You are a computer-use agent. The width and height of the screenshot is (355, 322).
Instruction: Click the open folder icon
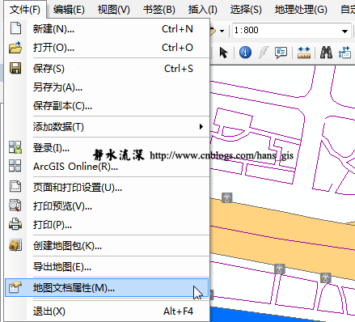(15, 48)
